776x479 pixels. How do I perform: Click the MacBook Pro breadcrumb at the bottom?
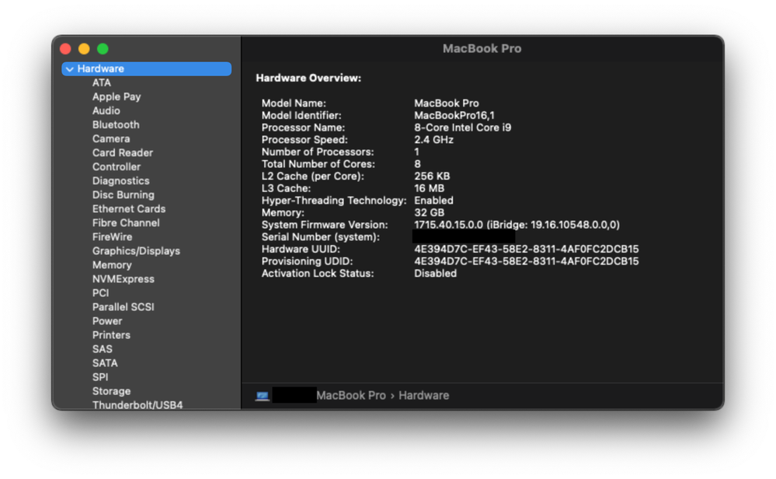351,395
